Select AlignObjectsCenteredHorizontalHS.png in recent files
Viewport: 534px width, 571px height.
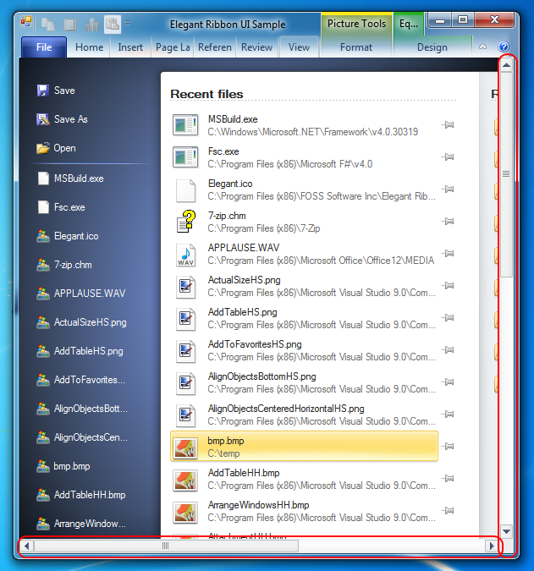304,414
